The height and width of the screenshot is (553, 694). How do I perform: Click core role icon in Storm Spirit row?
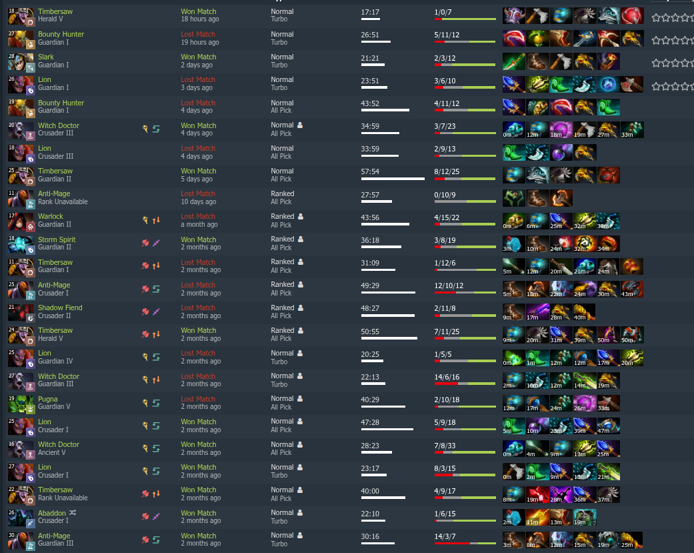(145, 243)
